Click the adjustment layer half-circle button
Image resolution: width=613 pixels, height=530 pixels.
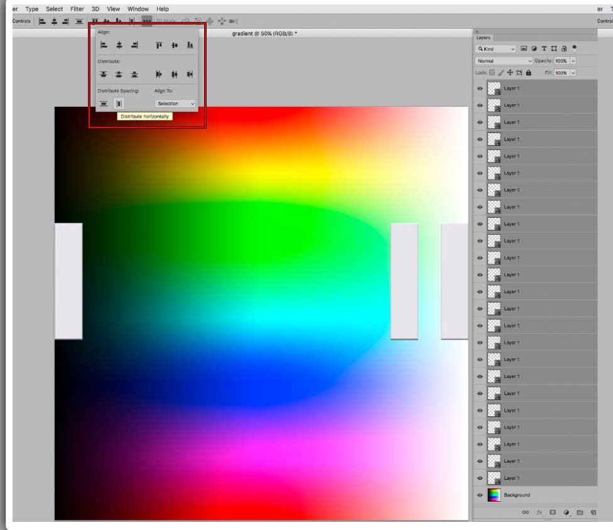(566, 512)
